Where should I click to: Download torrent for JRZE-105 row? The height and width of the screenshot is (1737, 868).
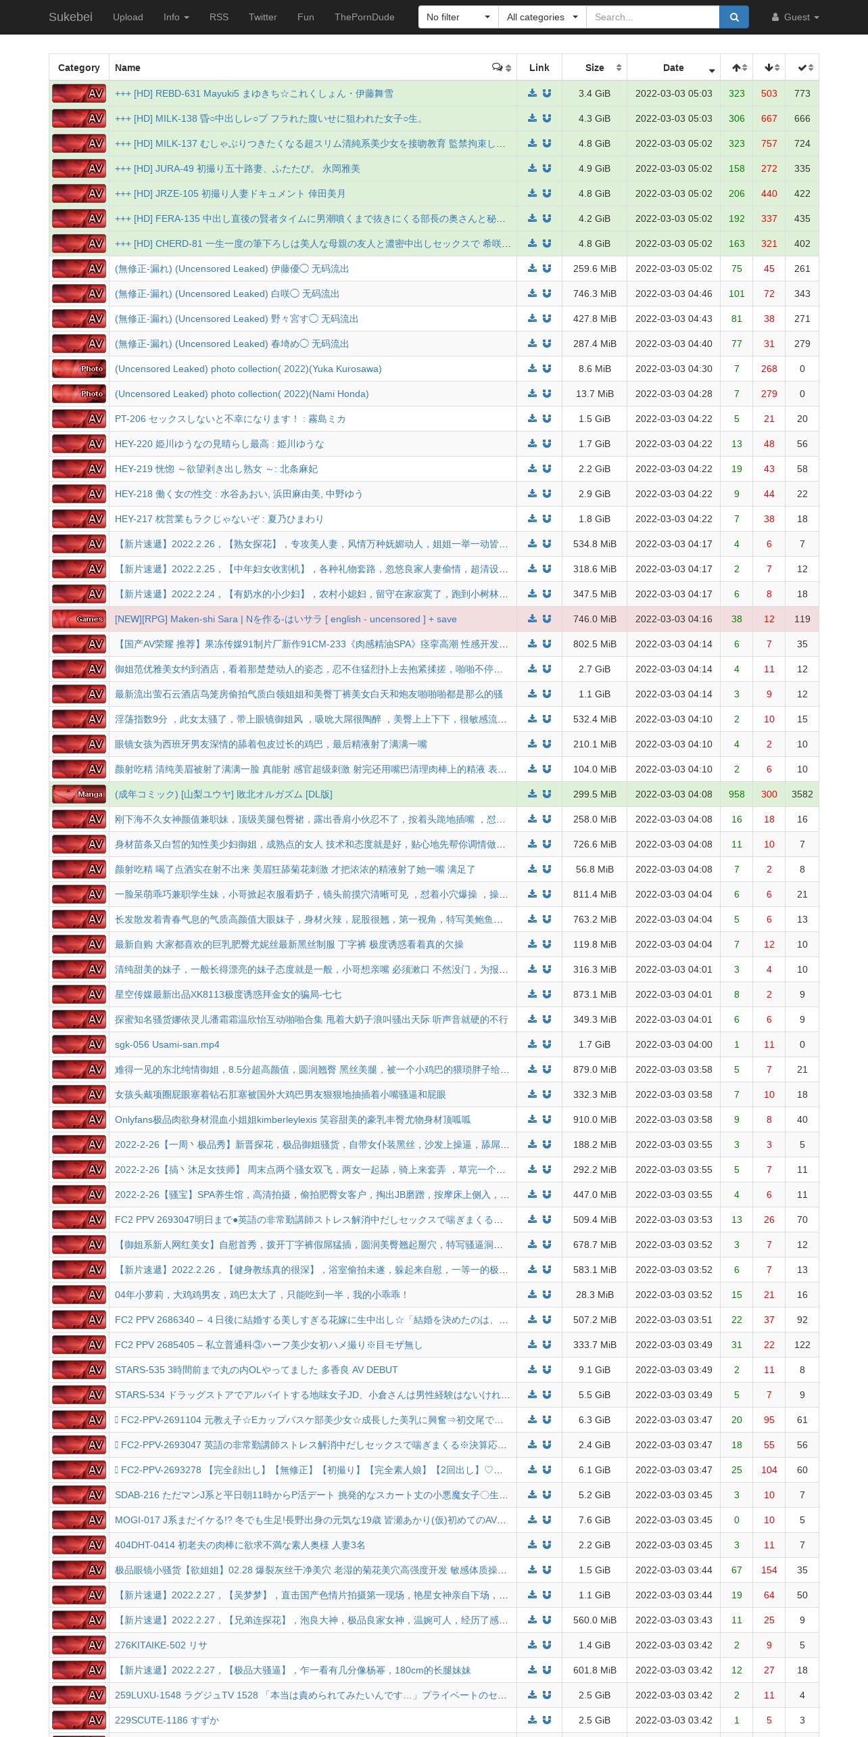point(533,193)
